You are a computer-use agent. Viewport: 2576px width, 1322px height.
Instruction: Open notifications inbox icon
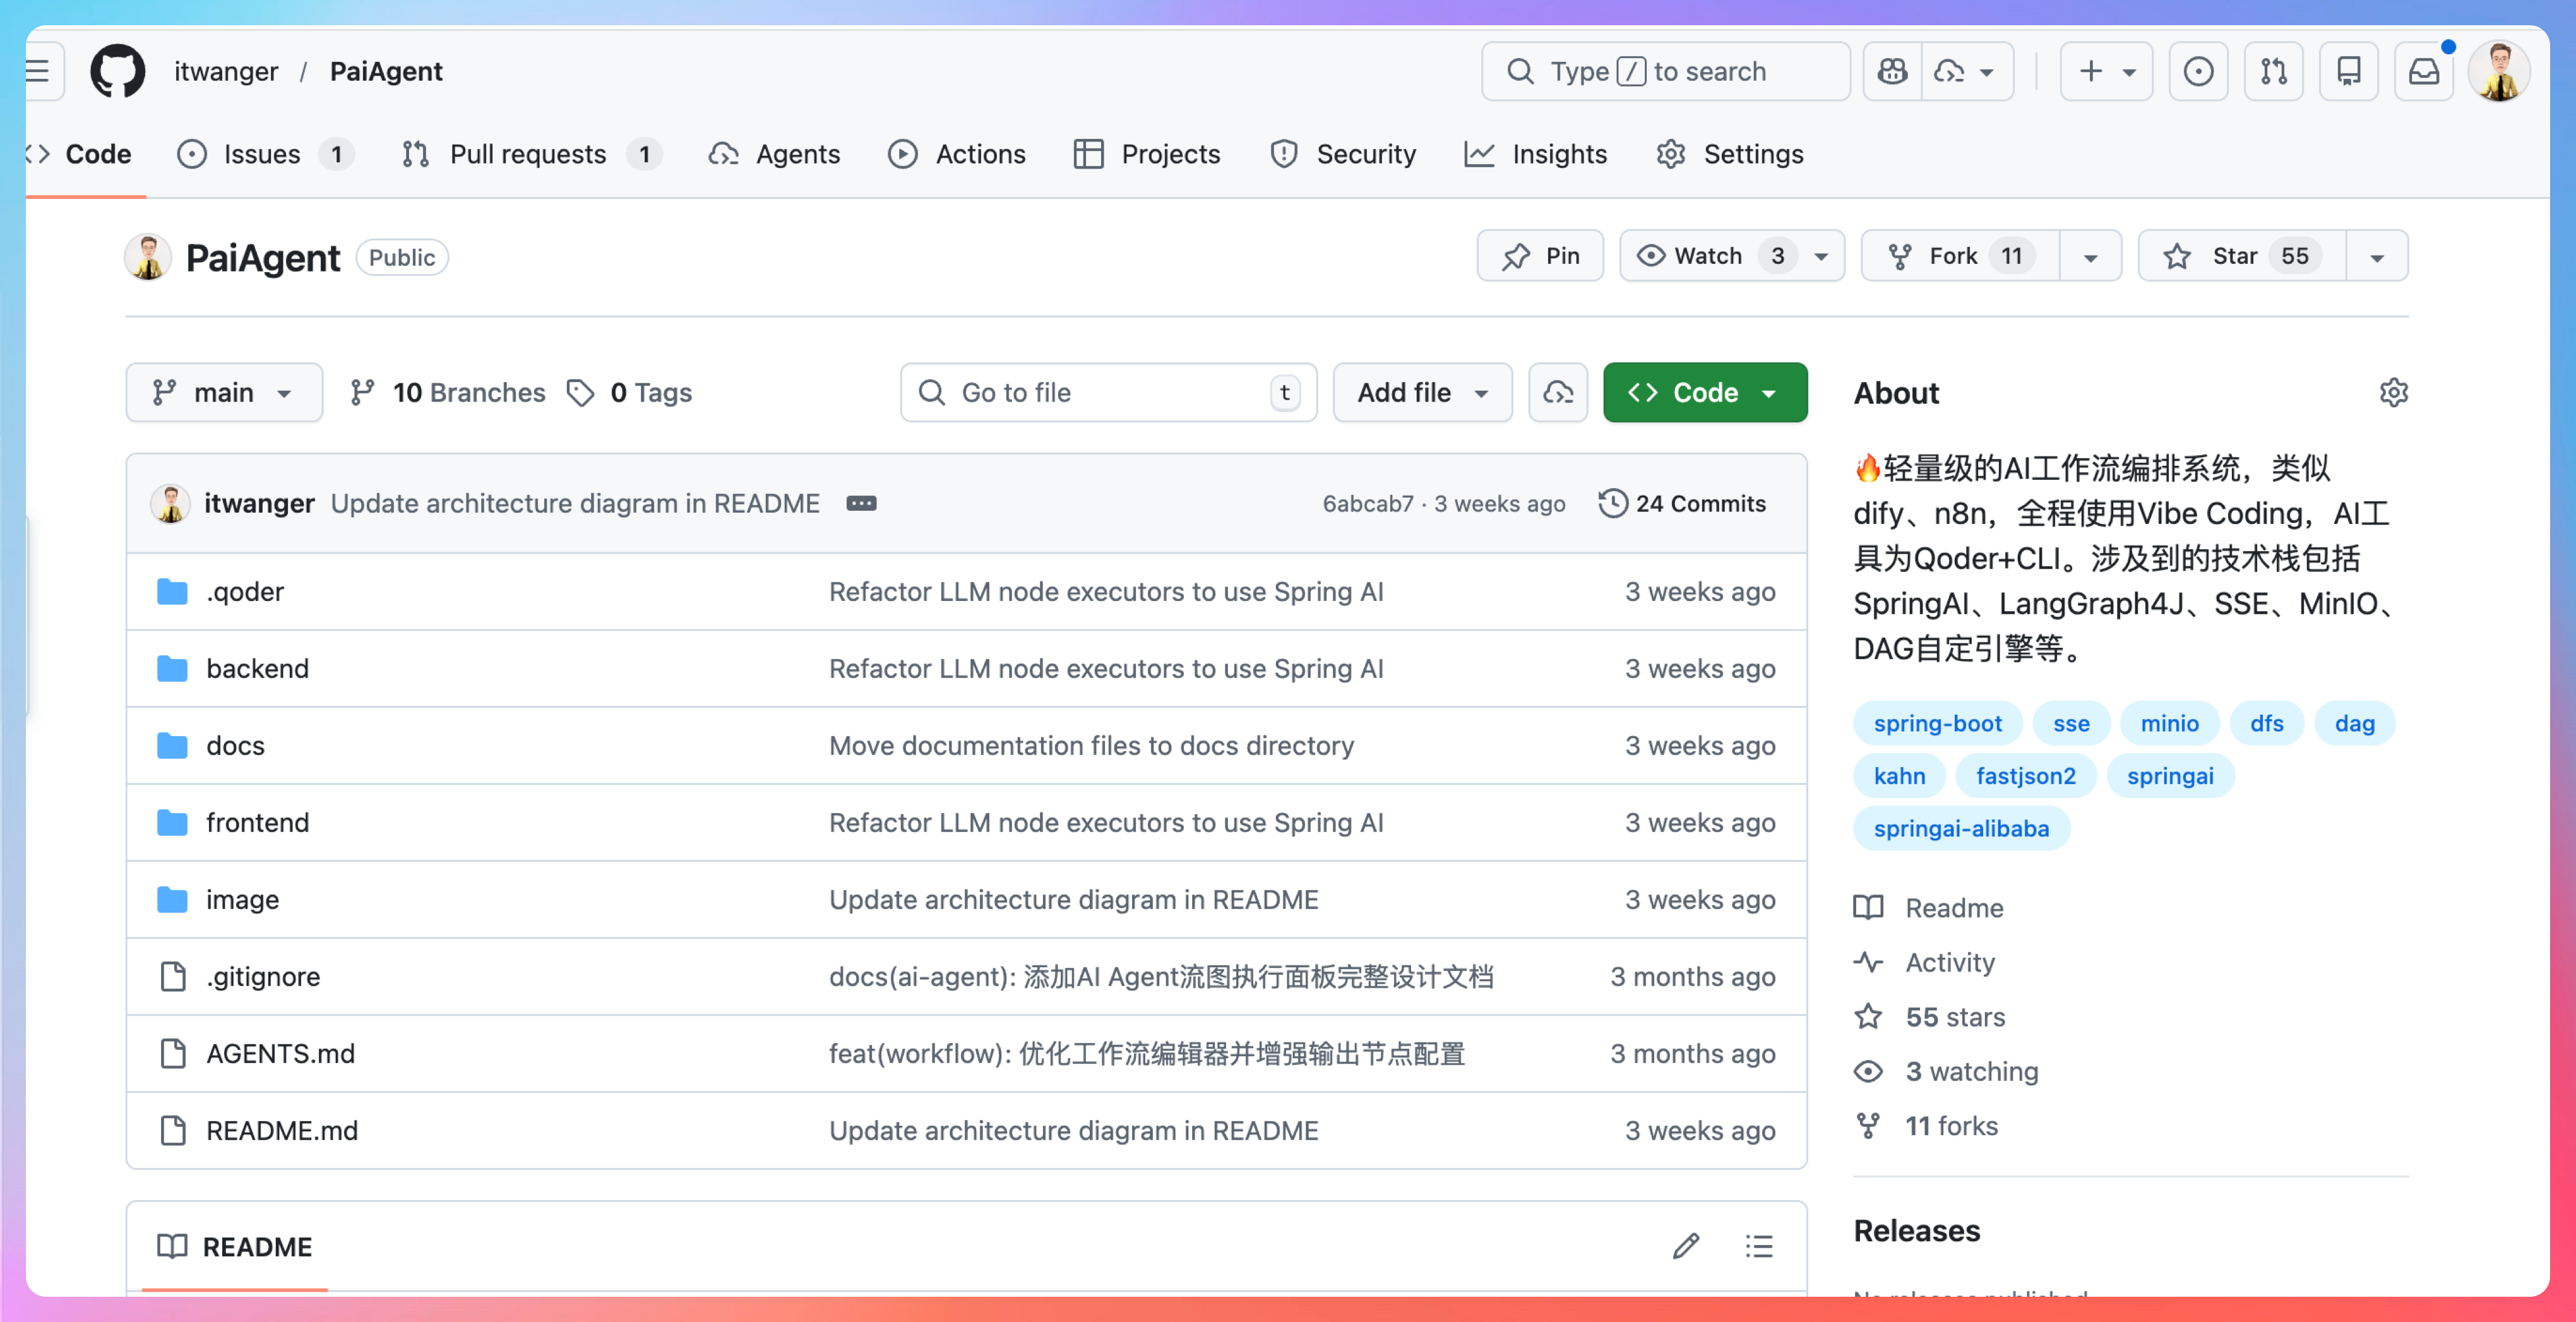point(2423,71)
